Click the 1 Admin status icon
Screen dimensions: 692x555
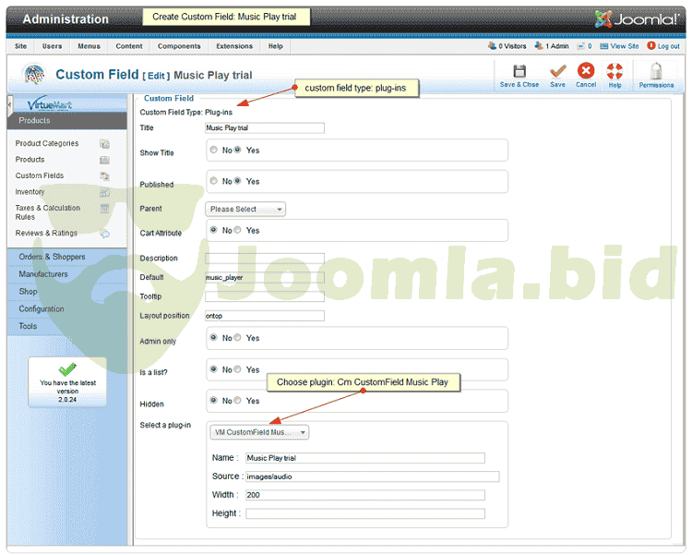pos(539,45)
